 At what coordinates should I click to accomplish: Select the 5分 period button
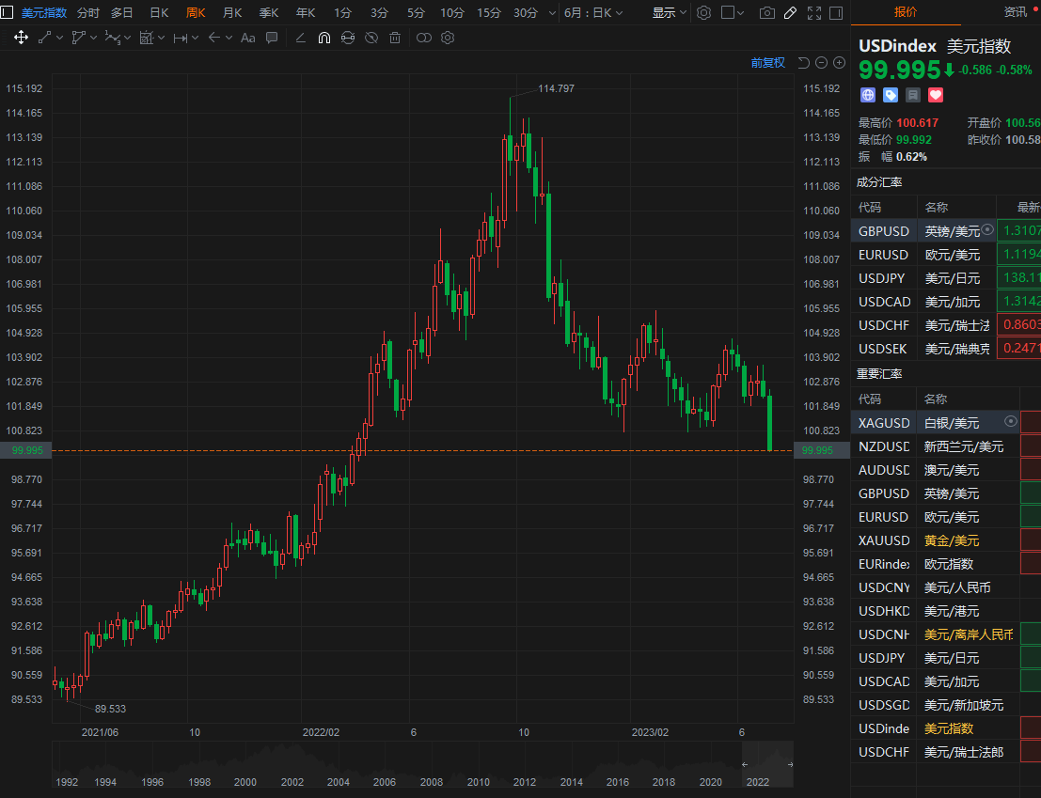point(416,12)
